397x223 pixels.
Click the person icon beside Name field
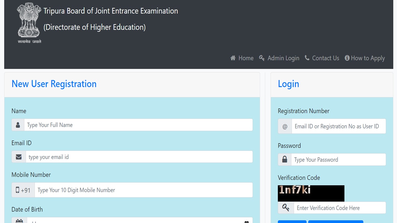click(18, 125)
